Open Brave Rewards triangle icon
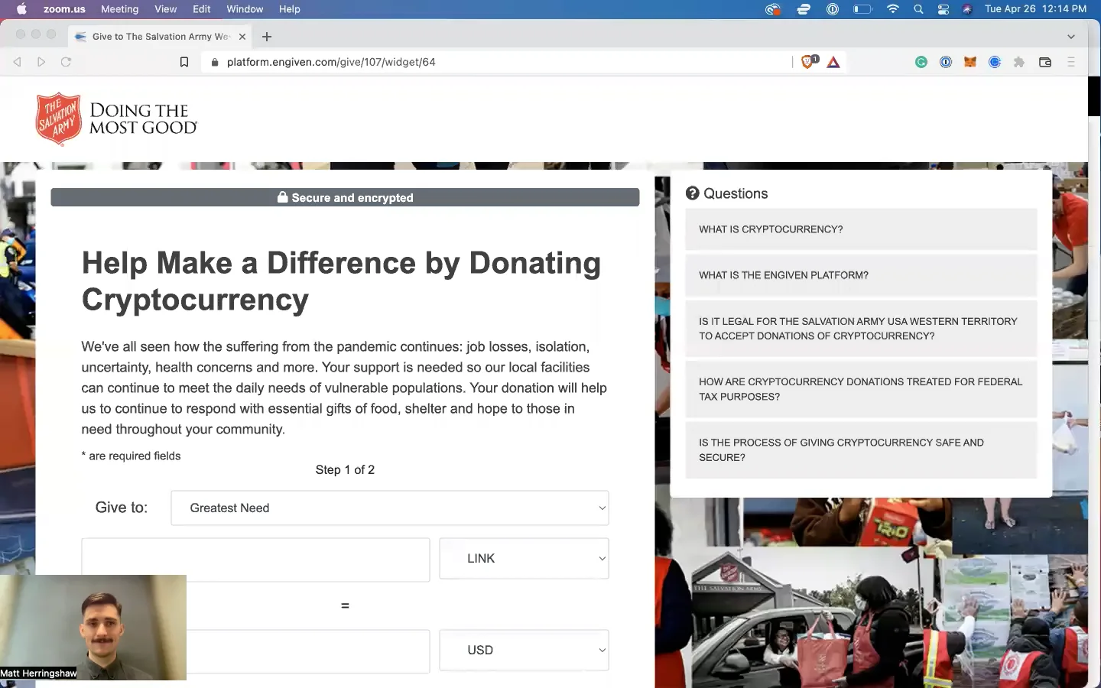This screenshot has width=1101, height=688. point(833,62)
